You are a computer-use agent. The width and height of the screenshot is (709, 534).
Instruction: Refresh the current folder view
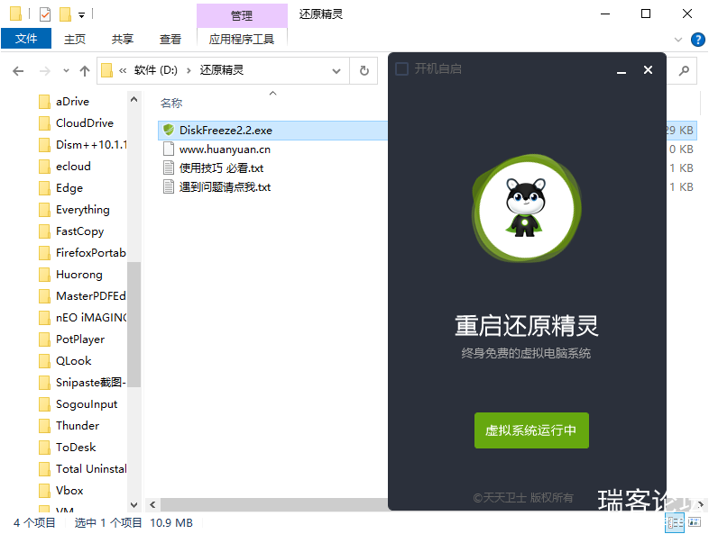(x=364, y=70)
